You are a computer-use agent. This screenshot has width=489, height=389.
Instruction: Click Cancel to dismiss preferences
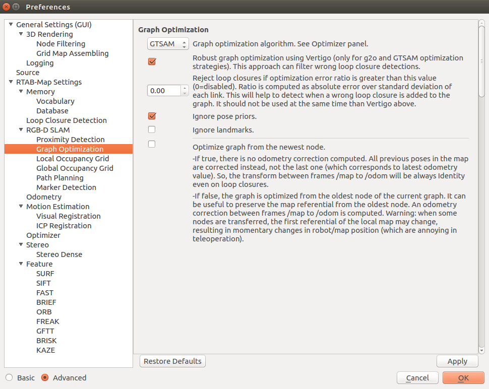(417, 378)
